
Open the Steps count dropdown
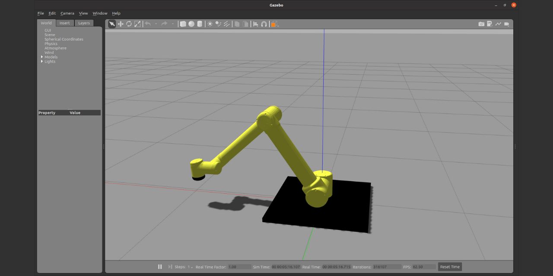[191, 267]
